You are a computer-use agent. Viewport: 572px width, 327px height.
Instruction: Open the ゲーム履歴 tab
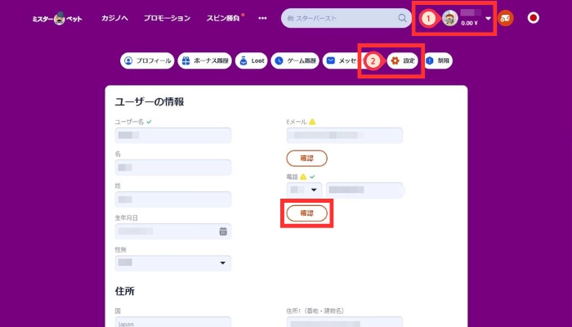pyautogui.click(x=295, y=60)
